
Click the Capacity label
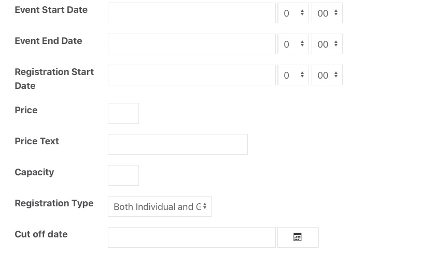pyautogui.click(x=34, y=172)
